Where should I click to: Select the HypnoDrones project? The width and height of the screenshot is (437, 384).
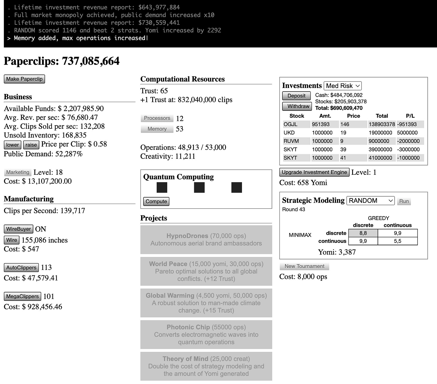[x=206, y=240]
